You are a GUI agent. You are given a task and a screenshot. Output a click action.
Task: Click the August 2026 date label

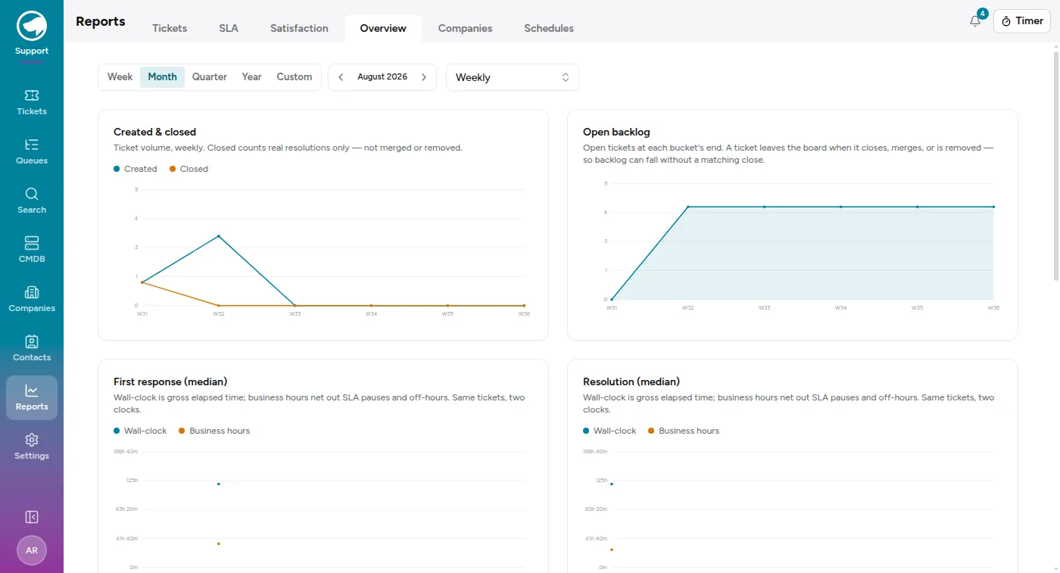click(x=382, y=77)
